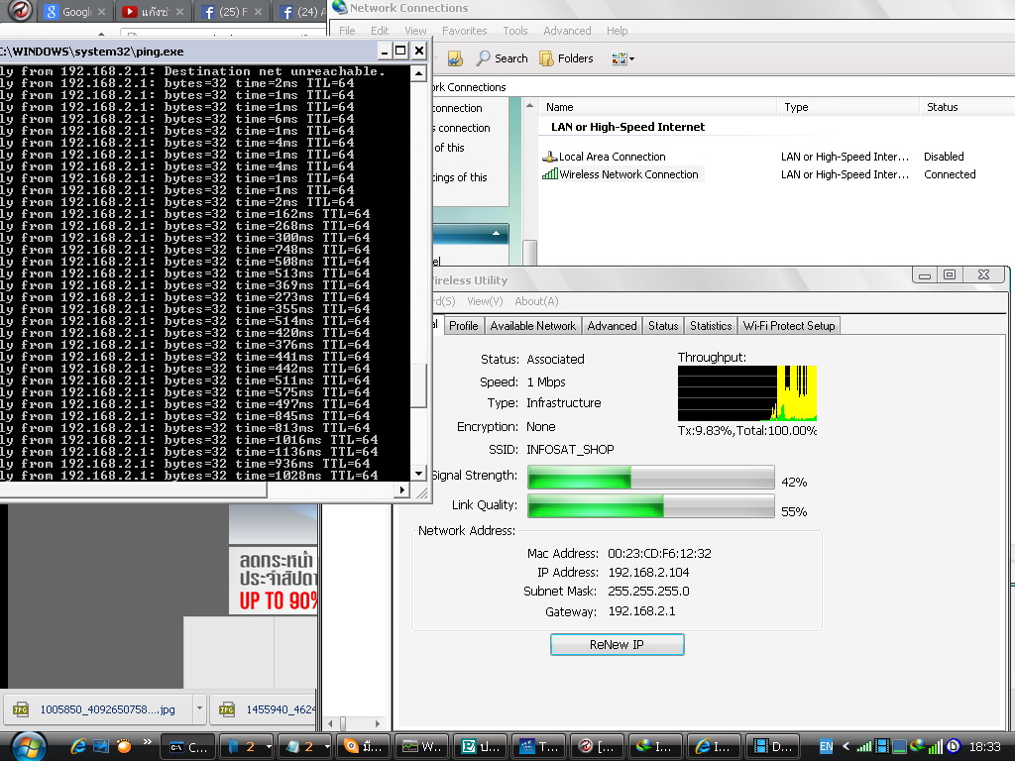Open the 1005850_4092650758....jpg download item
Screen dimensions: 1015x761
[99, 709]
